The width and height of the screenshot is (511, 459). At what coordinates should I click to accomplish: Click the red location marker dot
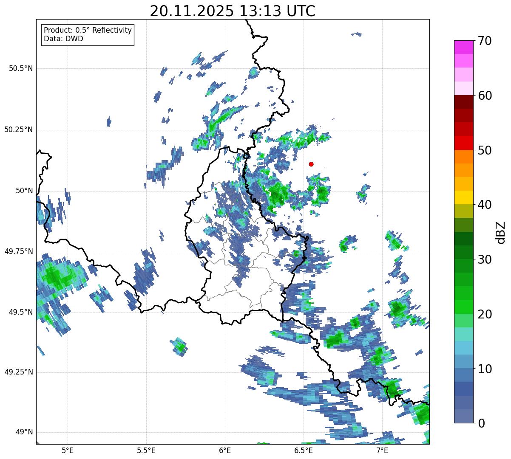tap(311, 164)
